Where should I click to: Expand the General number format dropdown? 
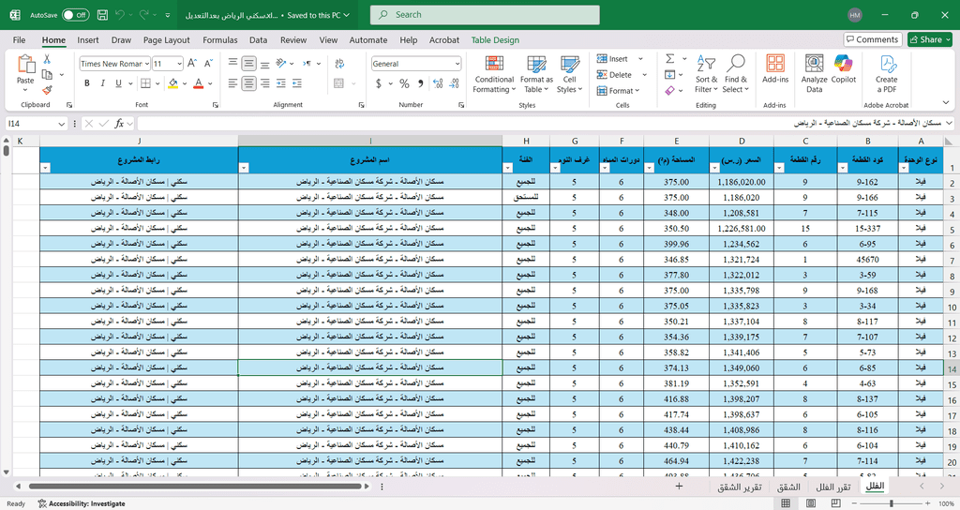pyautogui.click(x=457, y=64)
